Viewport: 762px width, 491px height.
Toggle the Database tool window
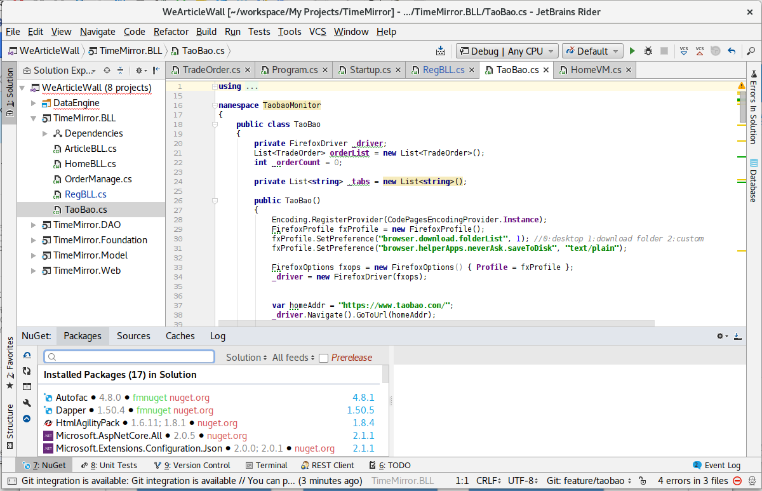coord(753,180)
